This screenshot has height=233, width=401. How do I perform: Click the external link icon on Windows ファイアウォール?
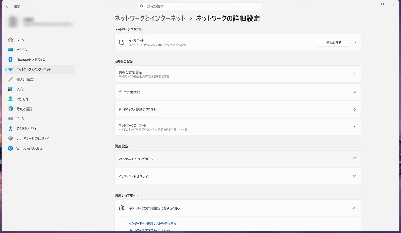point(355,159)
